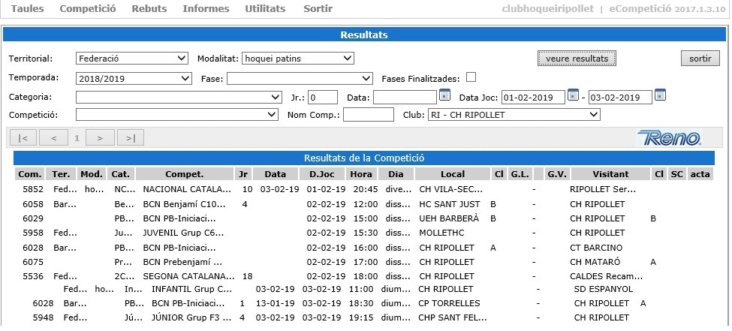Click the Compet. column header
Screen dimensions: 732x331
[x=185, y=174]
